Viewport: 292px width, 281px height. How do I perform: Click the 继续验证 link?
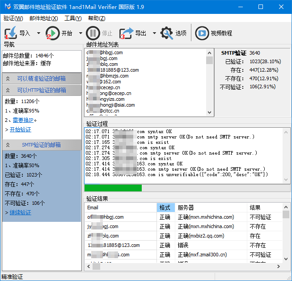click(x=20, y=212)
